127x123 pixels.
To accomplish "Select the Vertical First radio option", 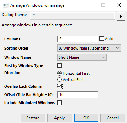I will tap(59, 80).
